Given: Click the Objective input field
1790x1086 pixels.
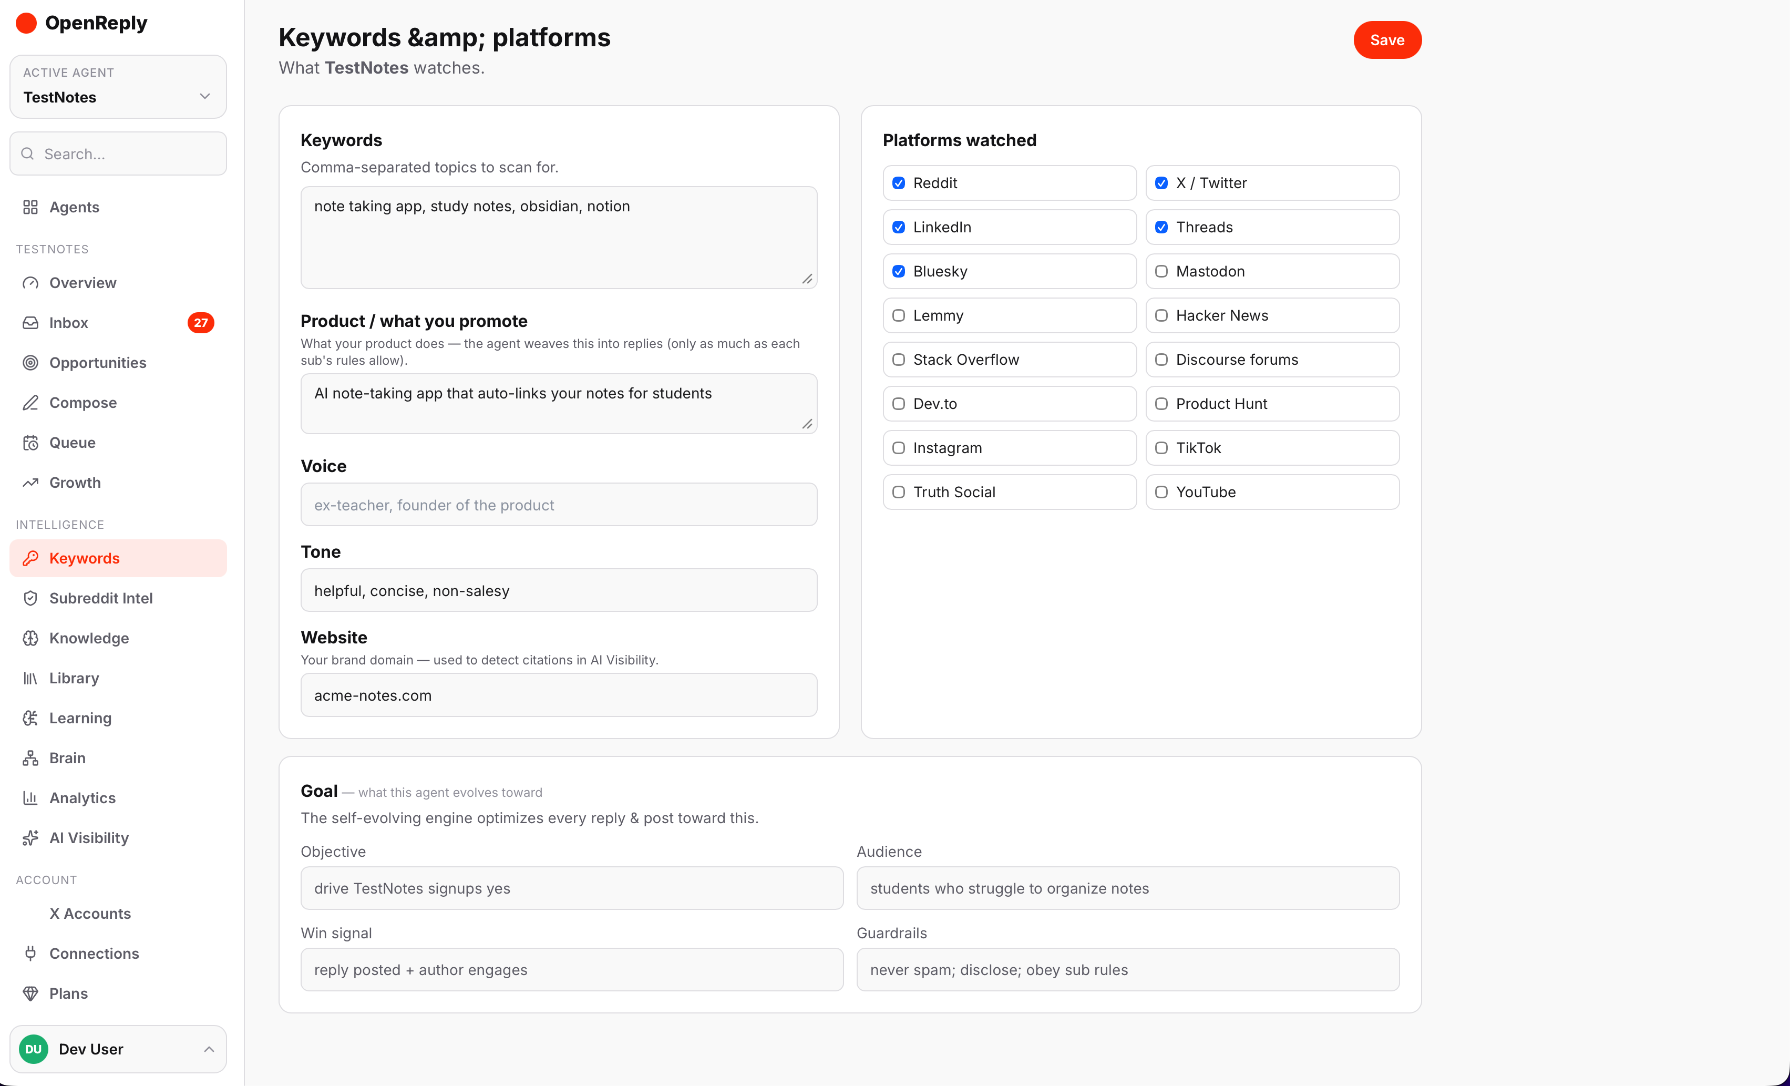Looking at the screenshot, I should [572, 888].
